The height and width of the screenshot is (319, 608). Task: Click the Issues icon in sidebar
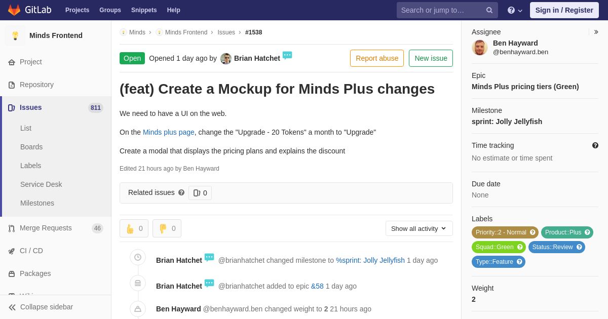click(12, 108)
